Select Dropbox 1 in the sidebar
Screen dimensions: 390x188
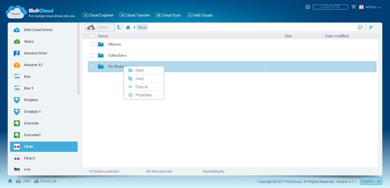(x=44, y=112)
